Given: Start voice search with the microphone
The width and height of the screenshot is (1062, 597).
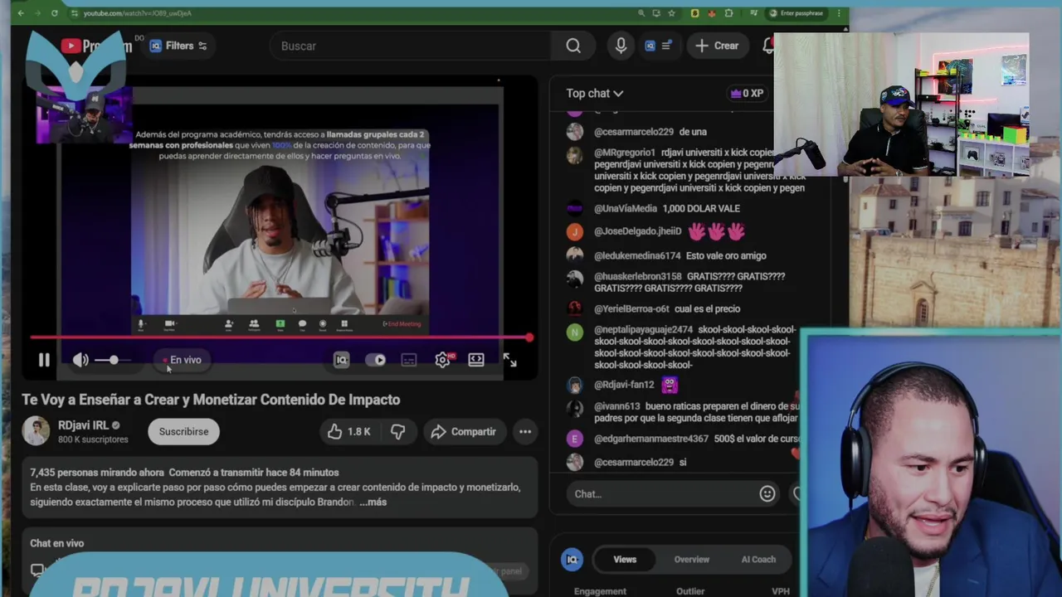Looking at the screenshot, I should (x=621, y=46).
